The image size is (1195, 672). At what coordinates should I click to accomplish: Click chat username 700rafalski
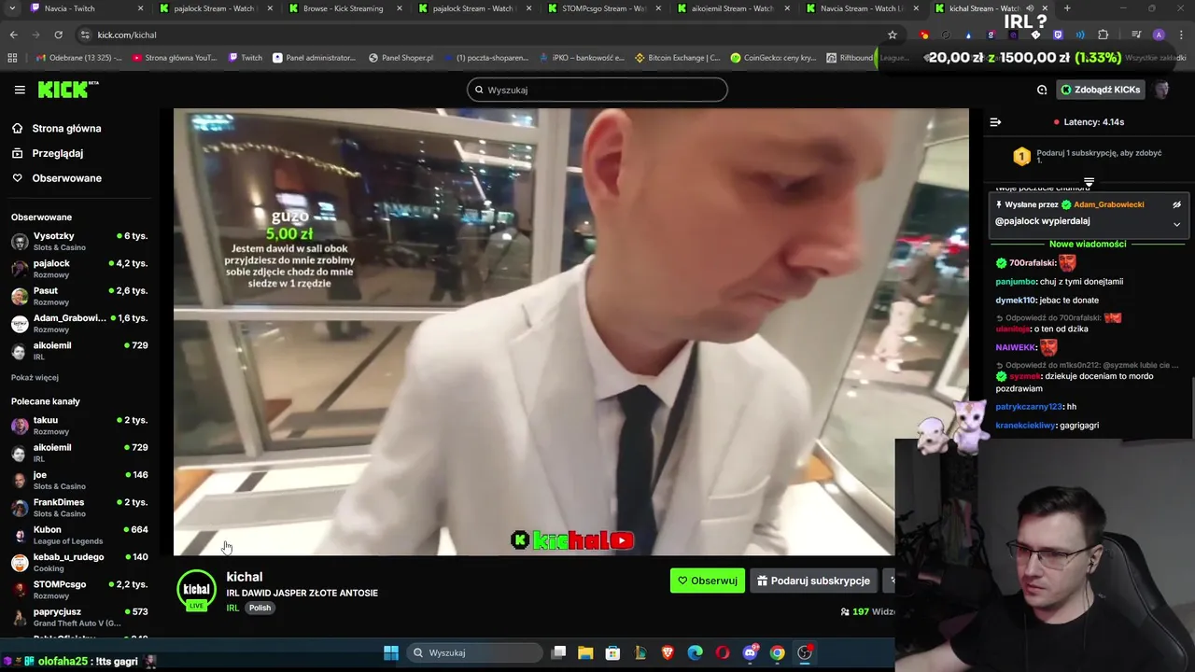1032,263
